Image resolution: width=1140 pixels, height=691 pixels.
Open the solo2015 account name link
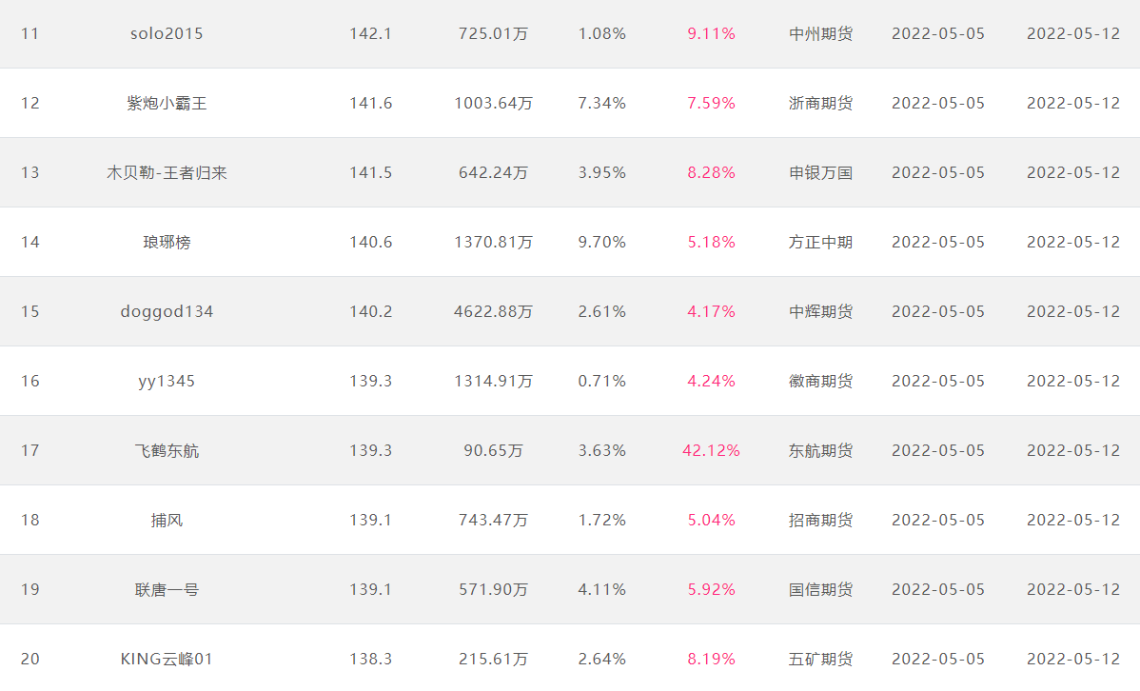click(x=167, y=33)
